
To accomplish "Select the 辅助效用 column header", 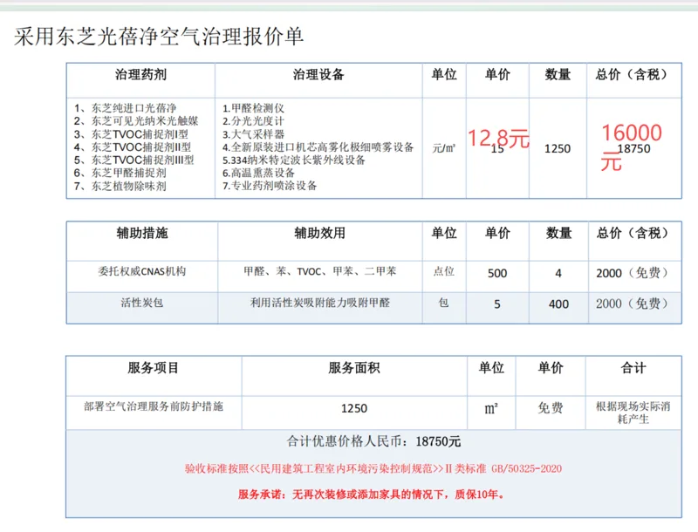I will [319, 233].
